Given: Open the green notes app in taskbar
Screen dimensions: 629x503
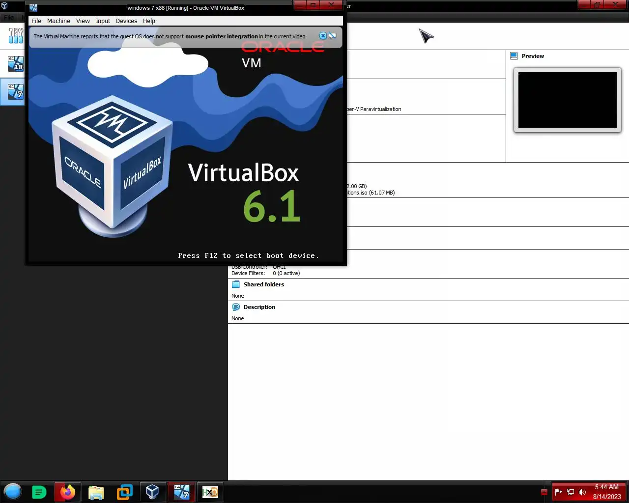Looking at the screenshot, I should click(x=39, y=492).
